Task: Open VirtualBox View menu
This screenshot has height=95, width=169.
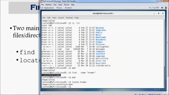Action: coord(55,5)
